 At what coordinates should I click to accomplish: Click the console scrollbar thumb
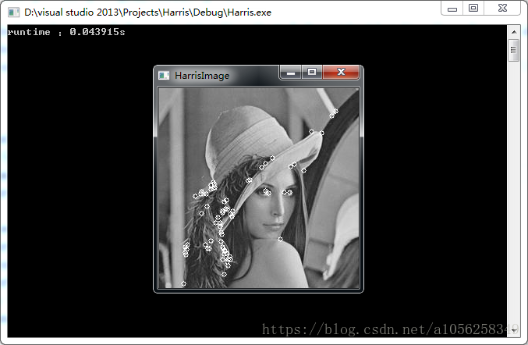point(514,50)
